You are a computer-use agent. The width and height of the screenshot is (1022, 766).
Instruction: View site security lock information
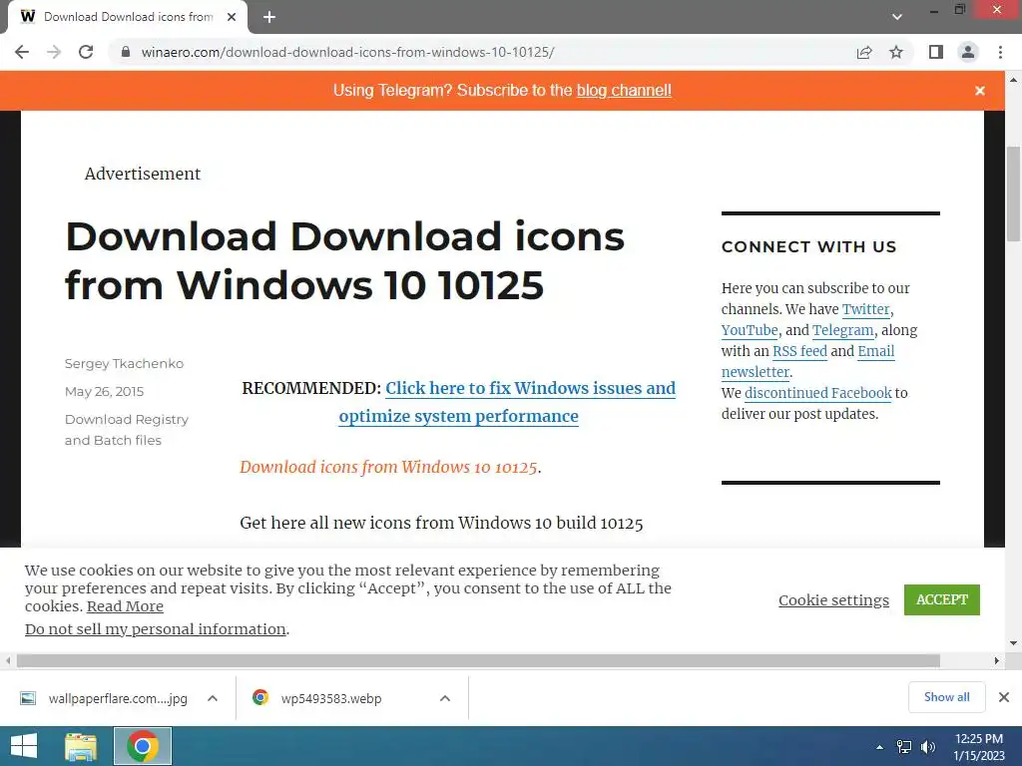coord(126,52)
